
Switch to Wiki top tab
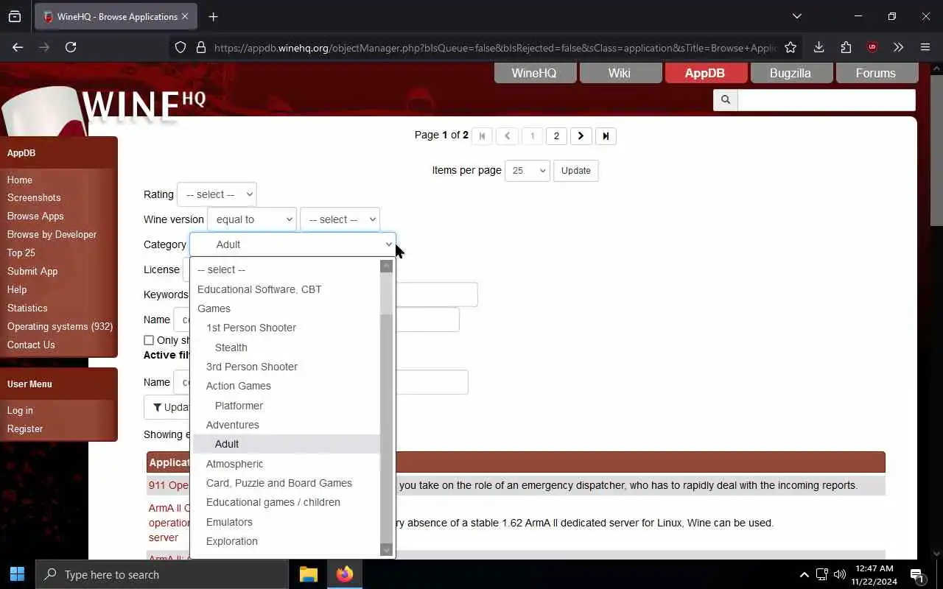(620, 73)
